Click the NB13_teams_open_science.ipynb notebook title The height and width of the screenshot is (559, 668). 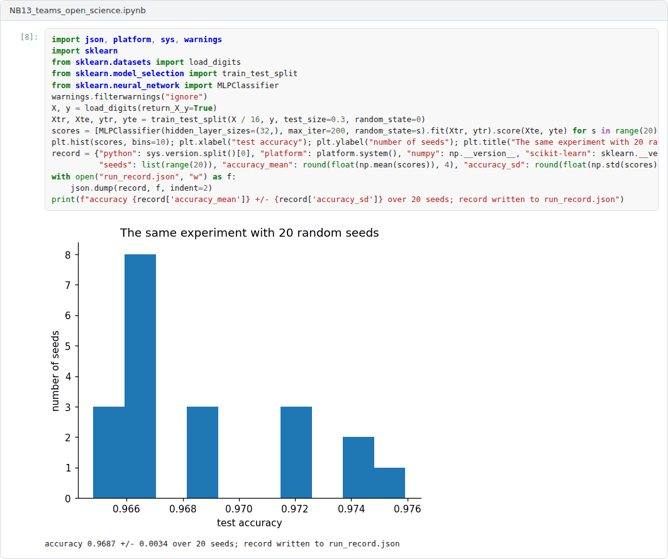[77, 10]
